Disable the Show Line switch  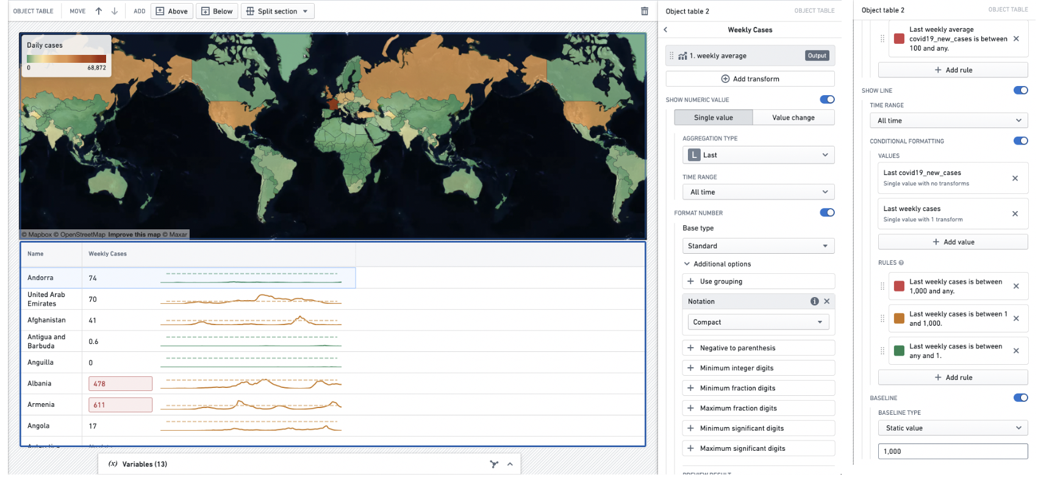pos(1021,90)
